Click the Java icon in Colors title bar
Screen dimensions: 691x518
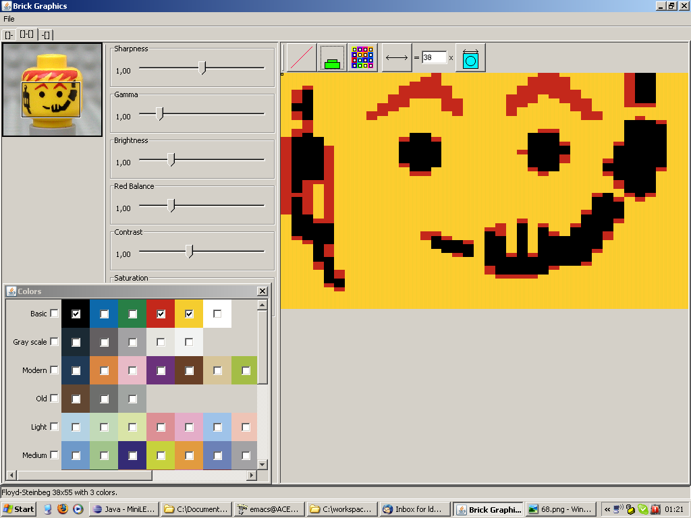[x=11, y=291]
